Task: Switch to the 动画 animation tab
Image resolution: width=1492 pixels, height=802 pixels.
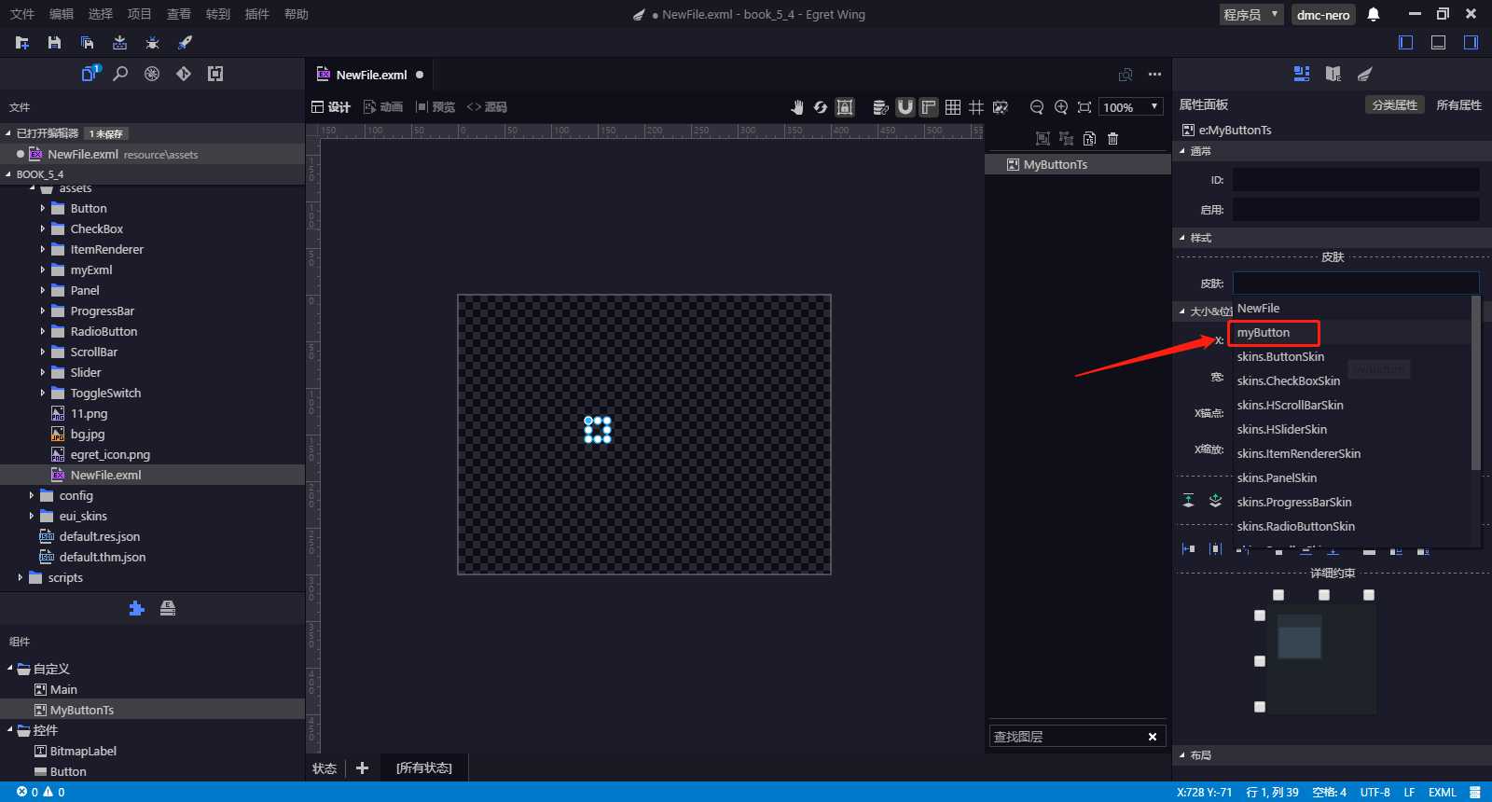Action: tap(383, 107)
